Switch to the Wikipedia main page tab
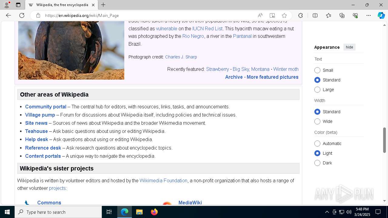 (x=62, y=5)
